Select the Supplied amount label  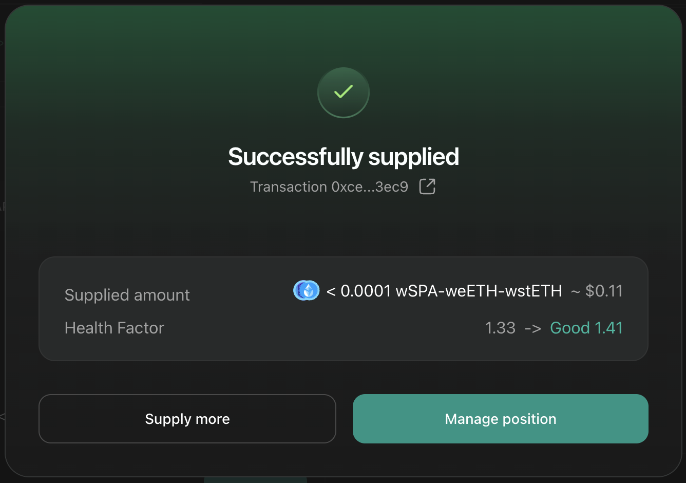coord(127,295)
